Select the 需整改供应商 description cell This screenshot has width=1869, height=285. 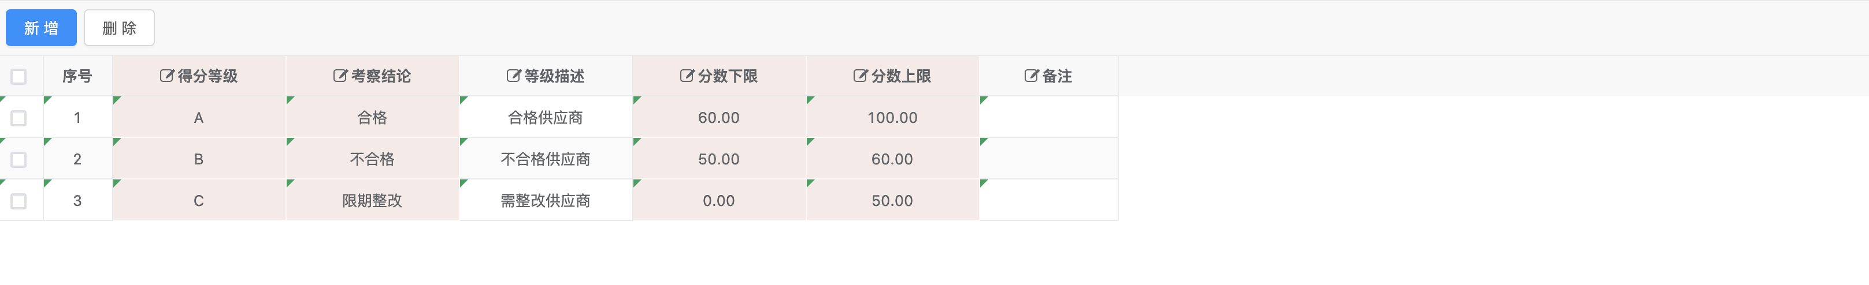tap(546, 201)
